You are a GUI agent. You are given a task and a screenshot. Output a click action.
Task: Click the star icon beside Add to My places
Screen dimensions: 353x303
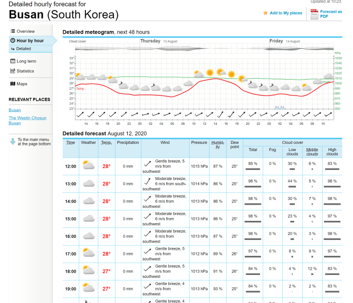point(266,13)
